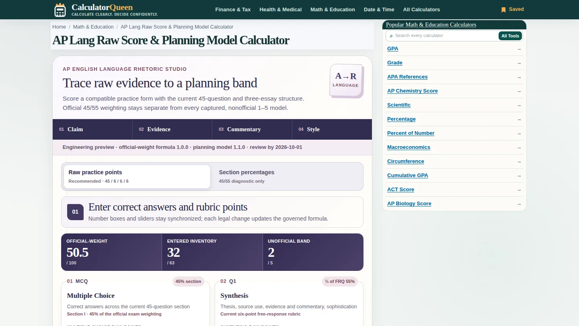Open the Date & Time menu
The image size is (579, 326).
click(379, 10)
